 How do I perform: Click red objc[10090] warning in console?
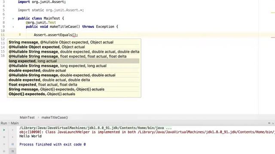[147, 132]
